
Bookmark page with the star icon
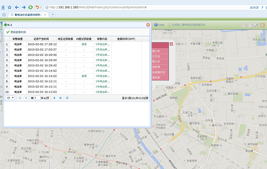click(x=9, y=7)
